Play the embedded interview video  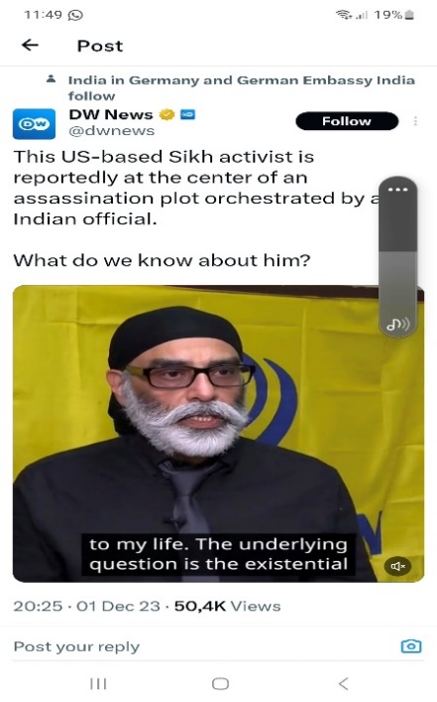pyautogui.click(x=218, y=433)
